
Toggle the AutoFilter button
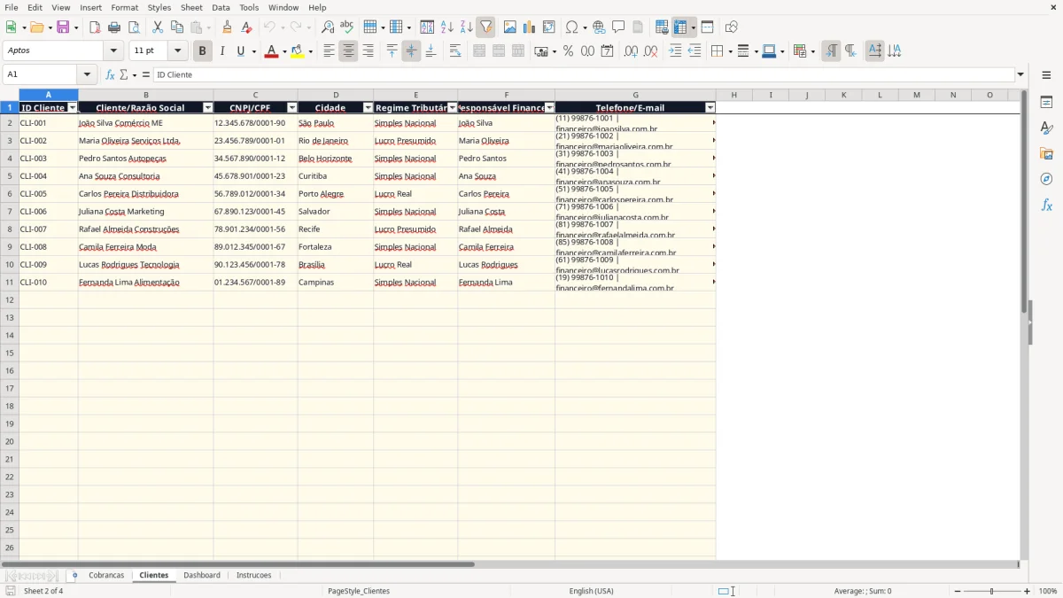485,27
